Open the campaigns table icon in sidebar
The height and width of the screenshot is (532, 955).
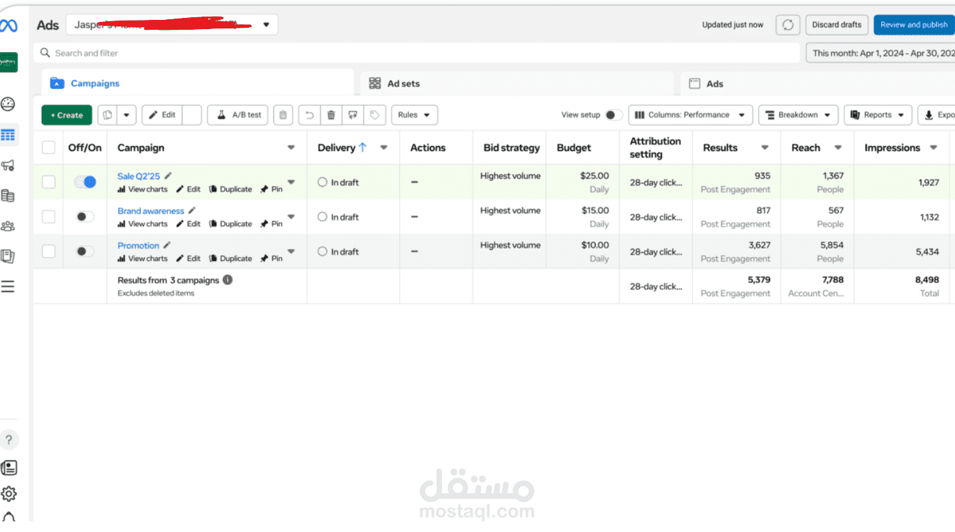(8, 135)
